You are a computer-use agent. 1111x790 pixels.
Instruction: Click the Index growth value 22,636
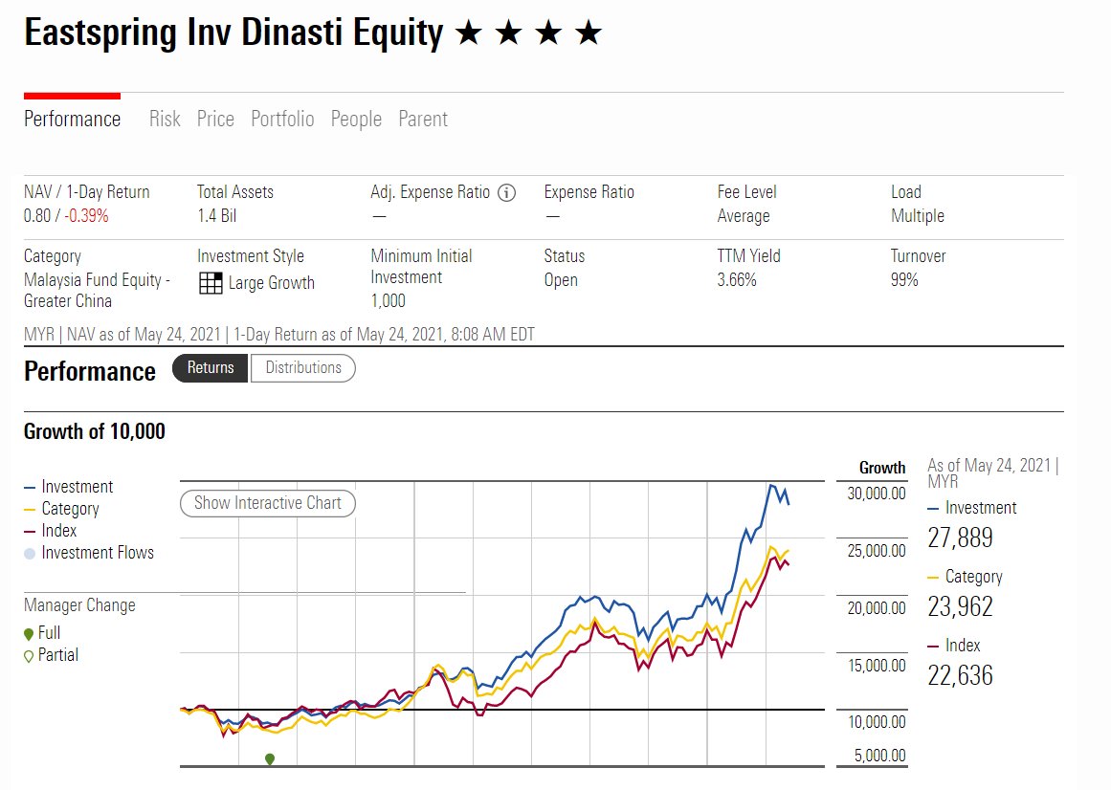coord(960,675)
